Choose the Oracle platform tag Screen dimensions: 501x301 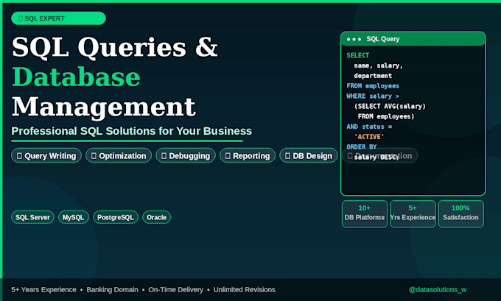click(156, 217)
